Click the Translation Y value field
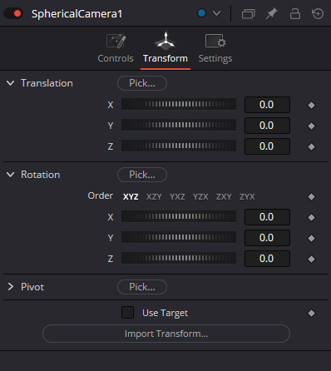The image size is (331, 371). [267, 126]
